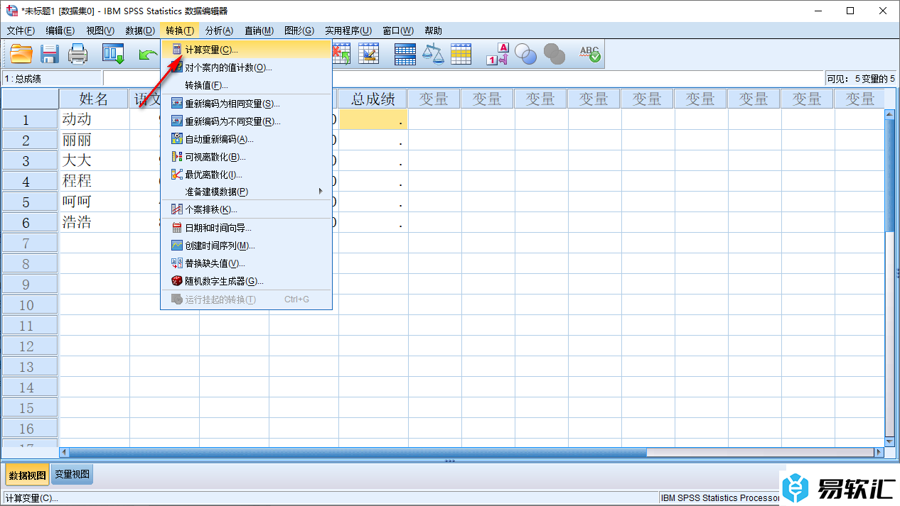Open the 窗口(W) menu
The width and height of the screenshot is (900, 506).
click(x=398, y=31)
